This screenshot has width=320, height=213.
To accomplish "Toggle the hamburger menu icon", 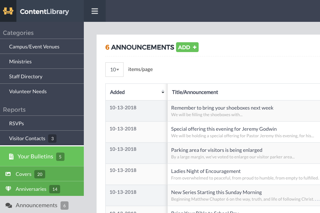I will click(95, 11).
